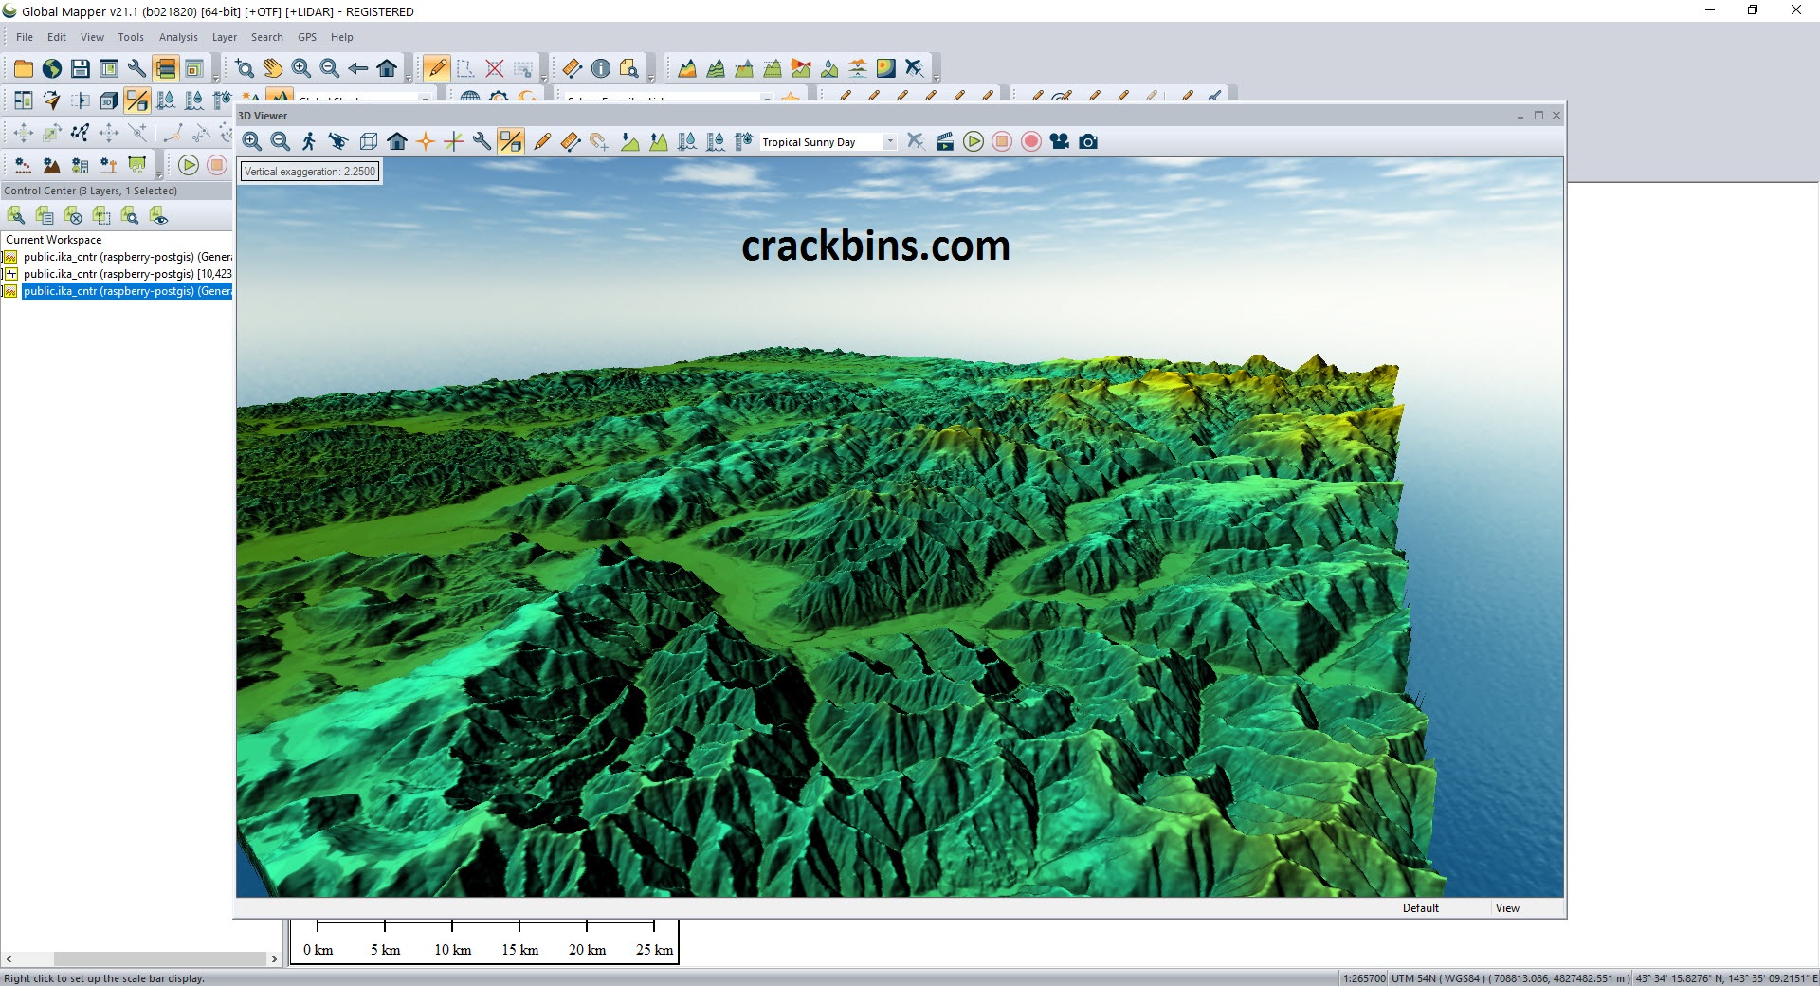Activate helicopter Fly mode in the 3D Viewer
The image size is (1820, 986).
[x=337, y=141]
